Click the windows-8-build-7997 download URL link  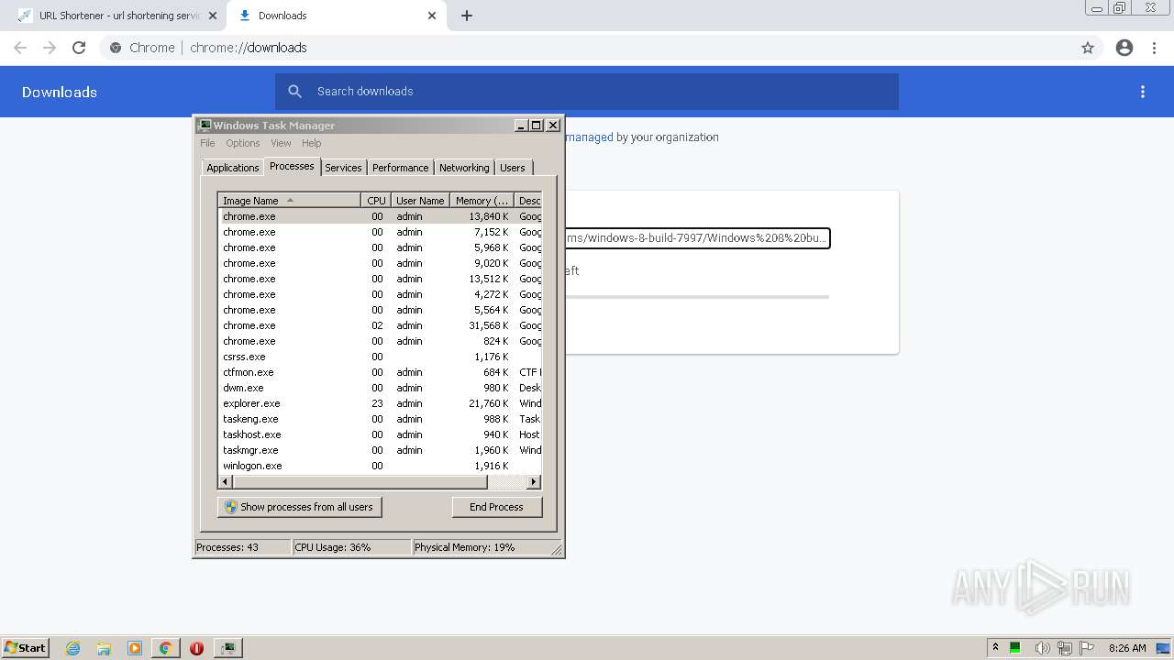[697, 238]
